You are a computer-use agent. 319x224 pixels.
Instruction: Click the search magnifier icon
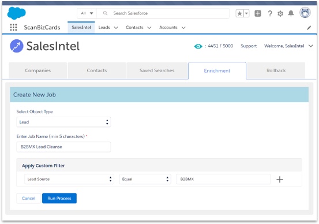tap(105, 13)
